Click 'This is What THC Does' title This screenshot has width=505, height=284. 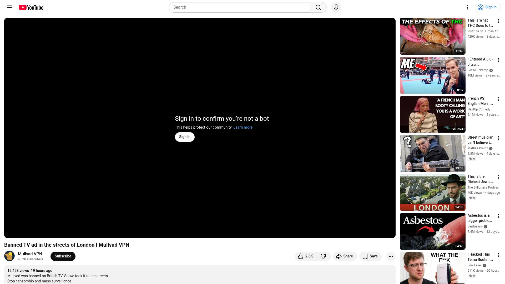tap(480, 23)
